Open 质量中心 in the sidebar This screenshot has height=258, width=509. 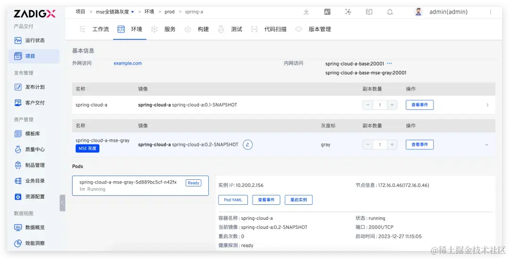point(30,149)
